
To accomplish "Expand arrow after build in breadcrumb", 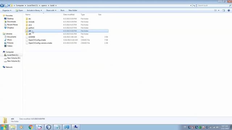I will [x=56, y=5].
